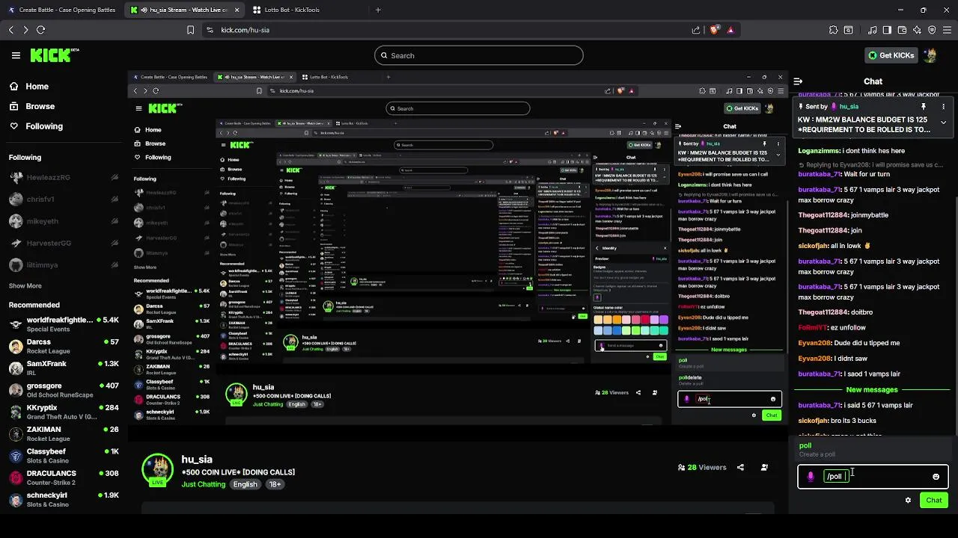The width and height of the screenshot is (958, 538).
Task: Open the browser main menu
Action: tap(947, 30)
